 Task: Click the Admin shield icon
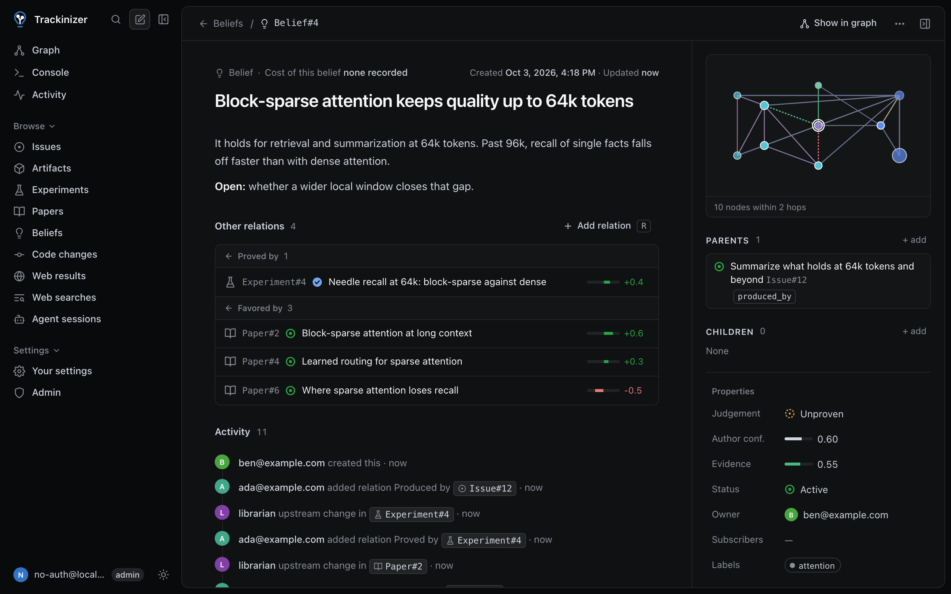coord(19,392)
